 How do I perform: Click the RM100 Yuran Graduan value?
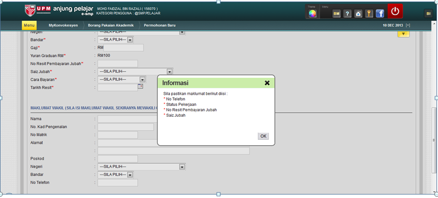click(x=104, y=55)
